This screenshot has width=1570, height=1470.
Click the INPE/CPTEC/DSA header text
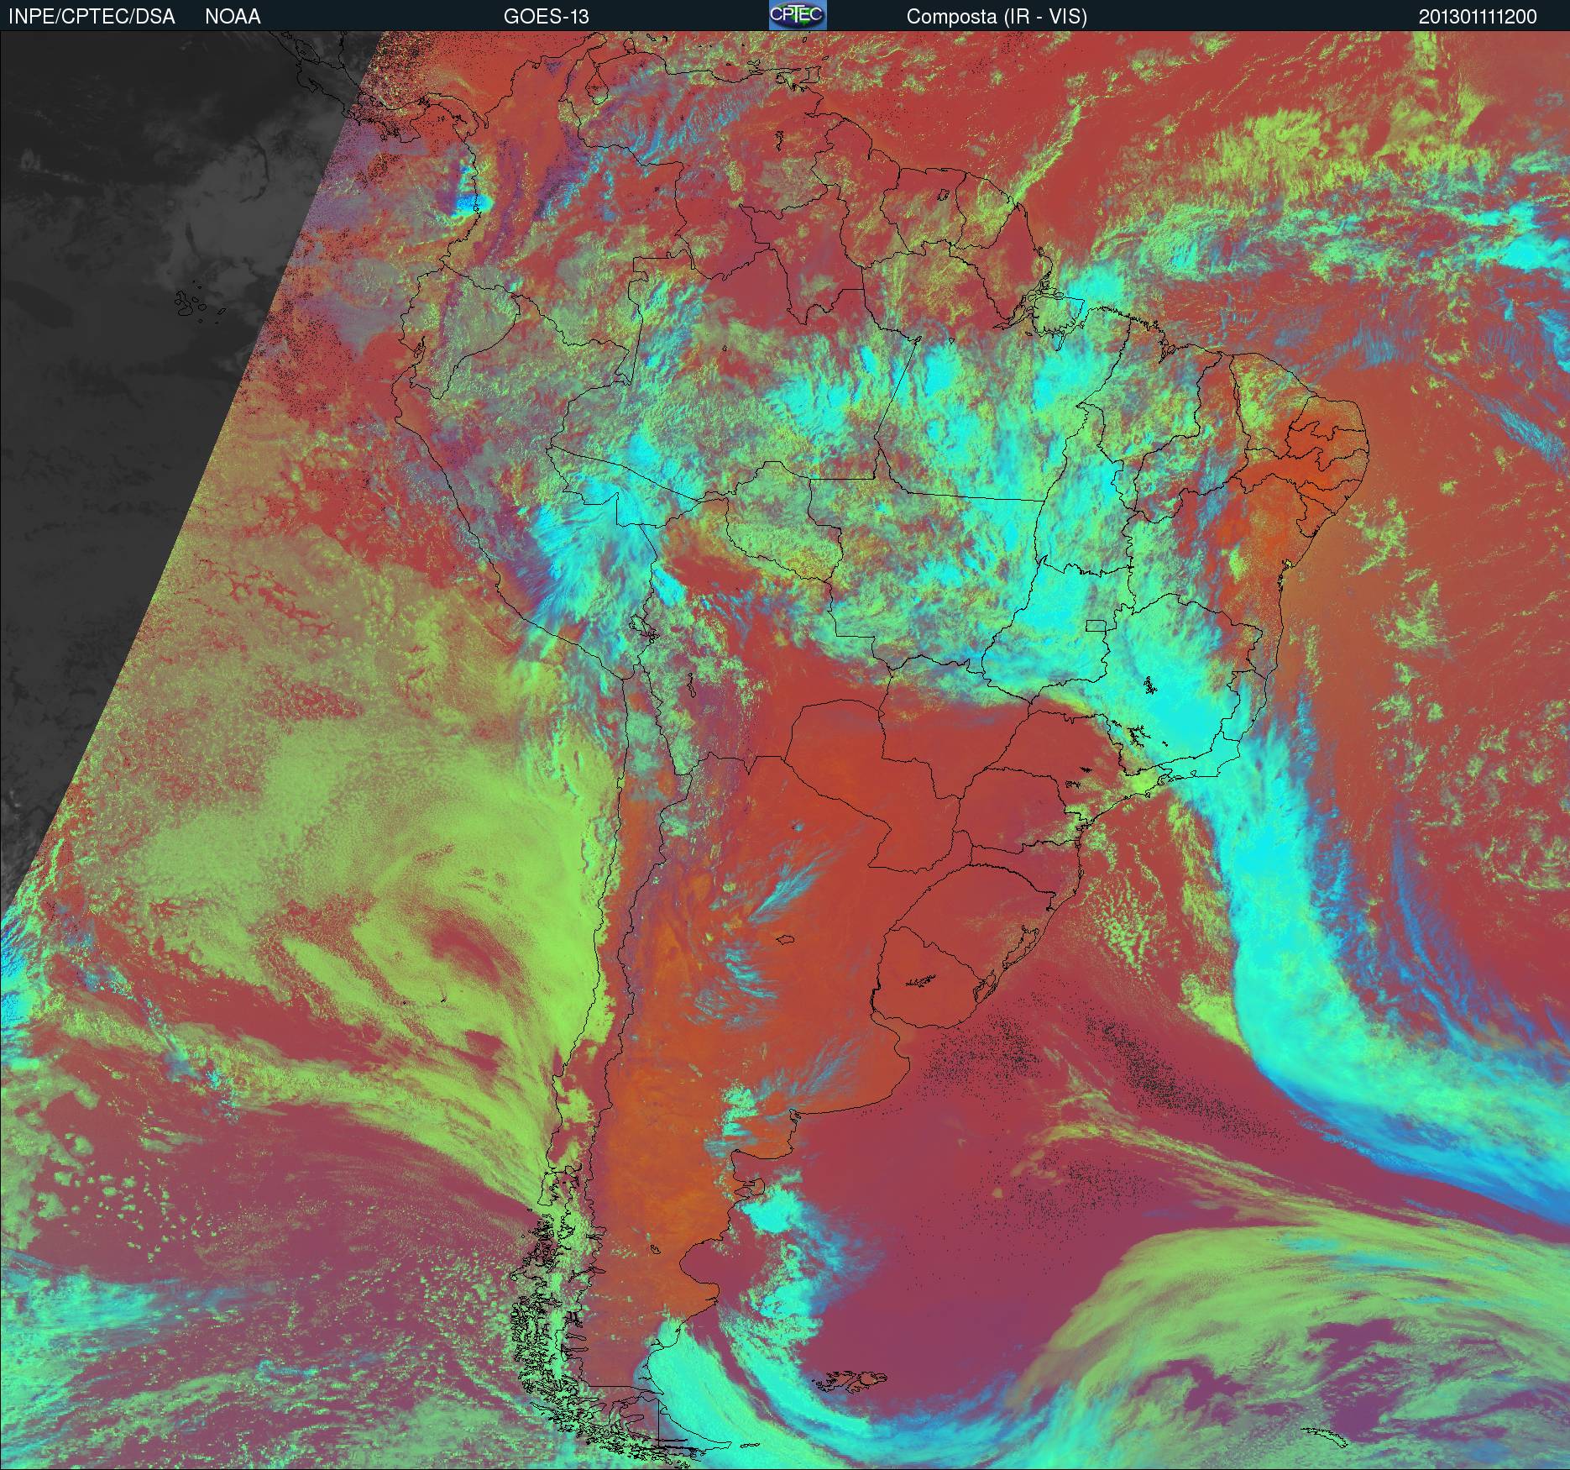pos(92,17)
